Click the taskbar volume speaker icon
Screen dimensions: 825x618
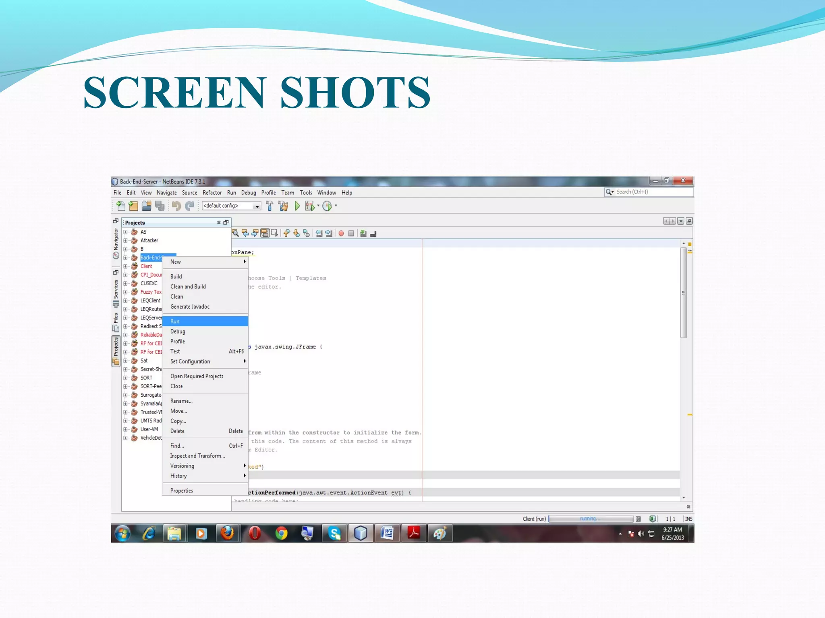[x=641, y=534]
